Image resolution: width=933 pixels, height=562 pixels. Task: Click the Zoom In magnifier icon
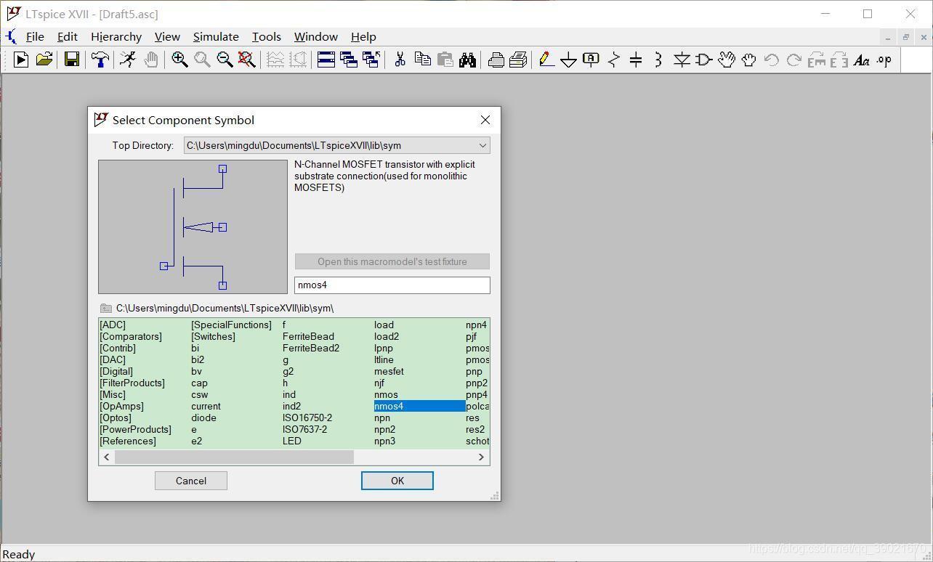tap(179, 60)
